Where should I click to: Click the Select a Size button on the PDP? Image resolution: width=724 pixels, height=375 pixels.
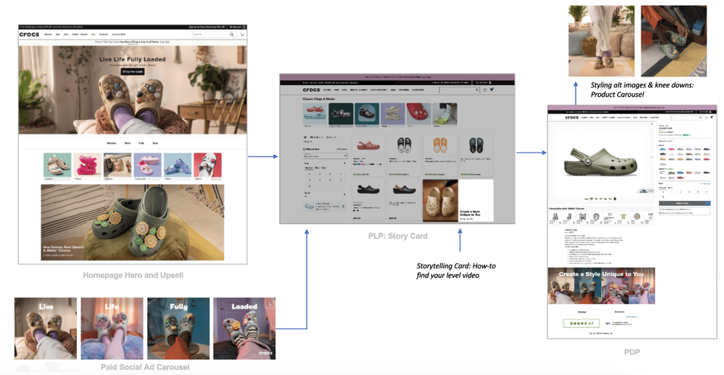tap(683, 203)
